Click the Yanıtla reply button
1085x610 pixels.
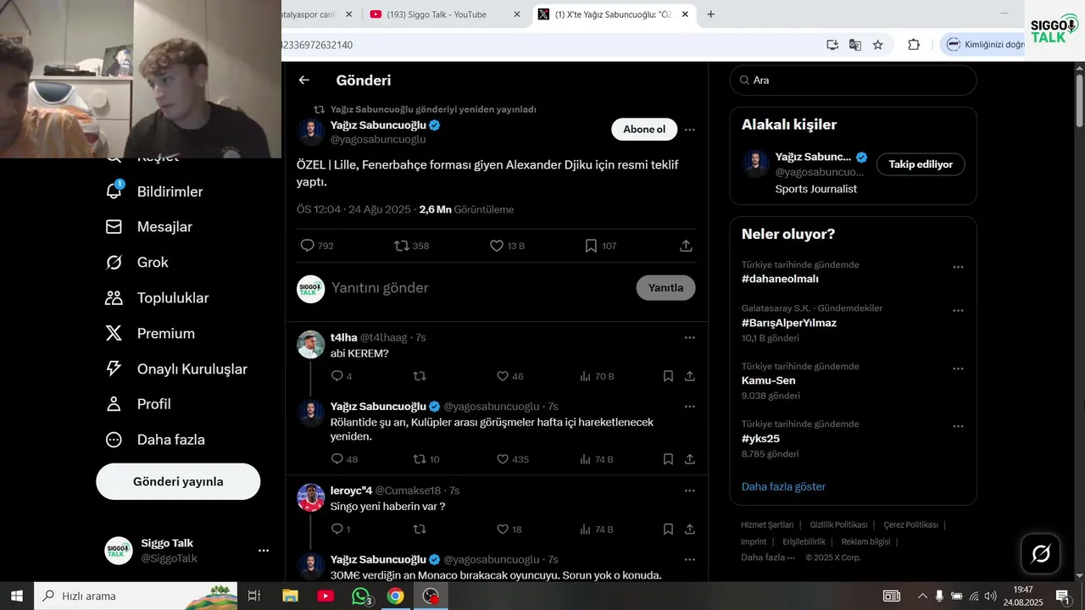coord(665,288)
